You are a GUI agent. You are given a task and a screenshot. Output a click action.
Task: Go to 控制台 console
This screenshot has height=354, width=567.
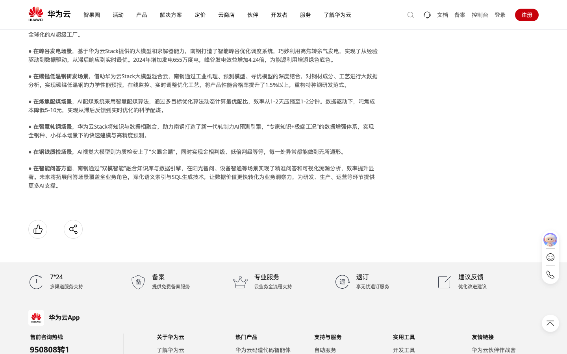[480, 15]
